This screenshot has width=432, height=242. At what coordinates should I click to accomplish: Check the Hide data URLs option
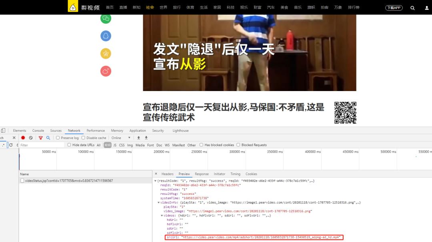69,145
